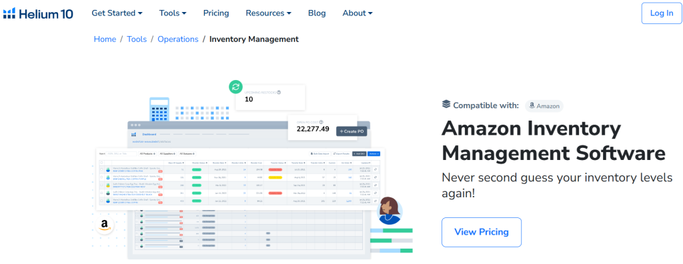Click the woman avatar in illustration

click(389, 210)
